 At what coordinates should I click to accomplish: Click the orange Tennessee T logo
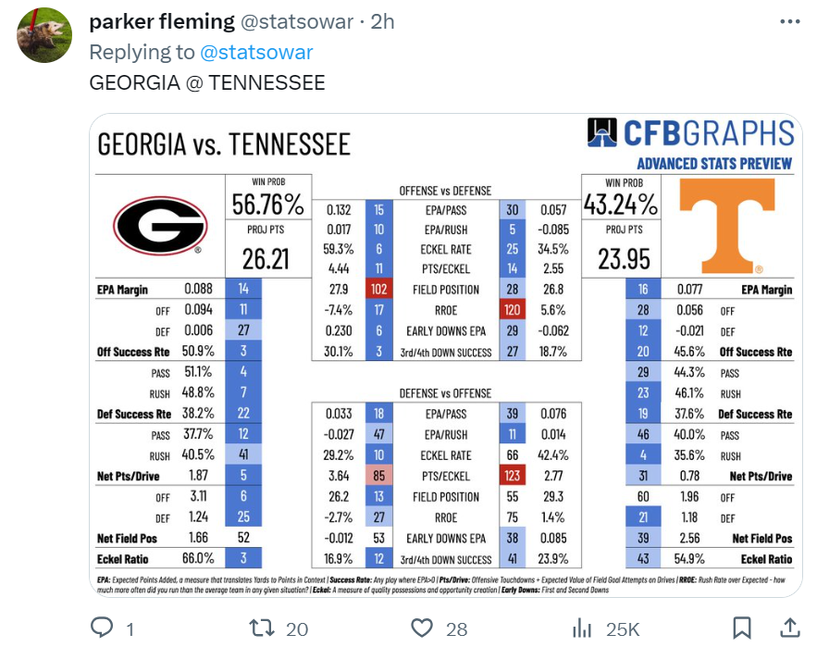(727, 226)
